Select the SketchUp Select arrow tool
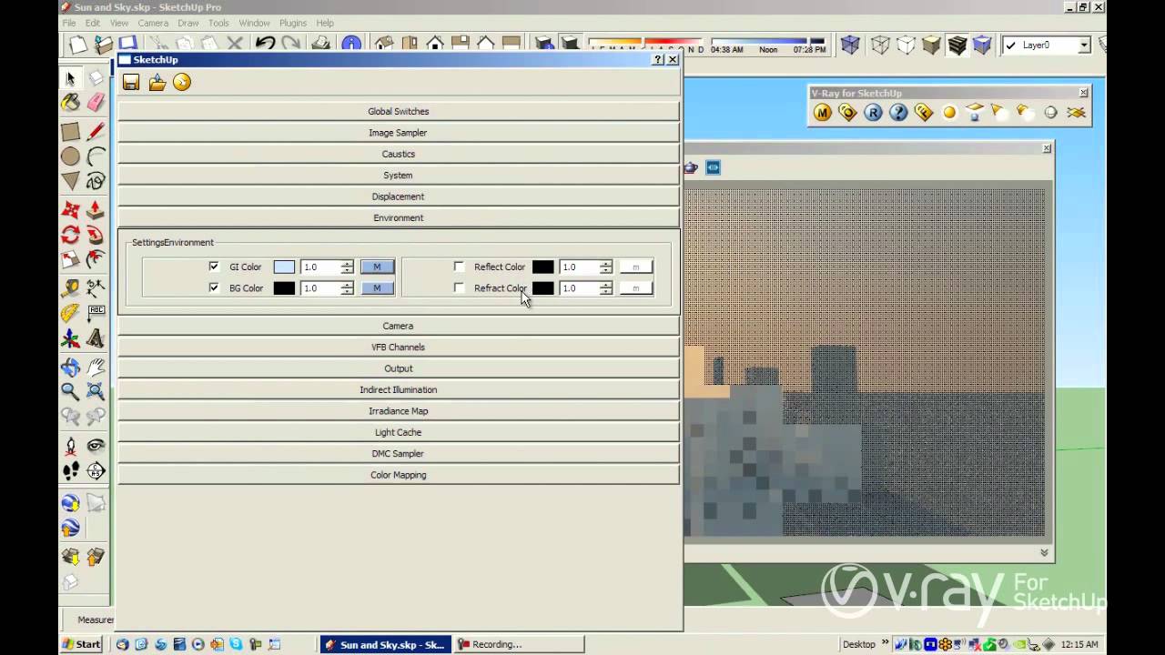Screen dimensions: 1165x655 coord(70,79)
